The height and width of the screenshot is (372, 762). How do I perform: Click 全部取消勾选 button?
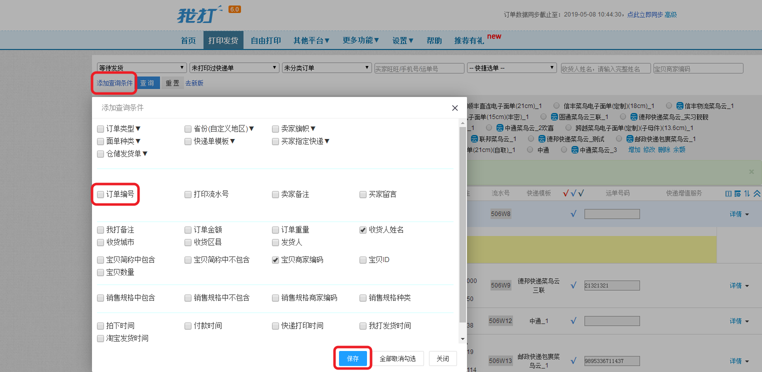398,358
